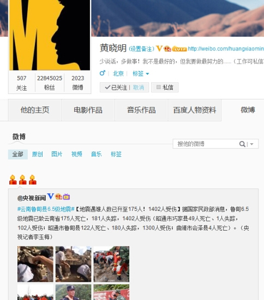Screen dimensions: 264x300
Task: Click the blue V badge next to @央视新闻
Action: 50,196
